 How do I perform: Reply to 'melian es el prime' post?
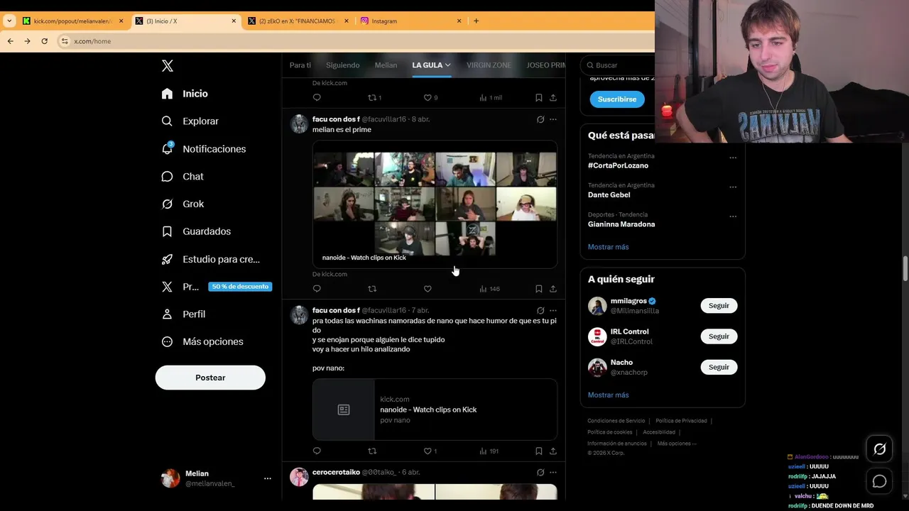(317, 289)
